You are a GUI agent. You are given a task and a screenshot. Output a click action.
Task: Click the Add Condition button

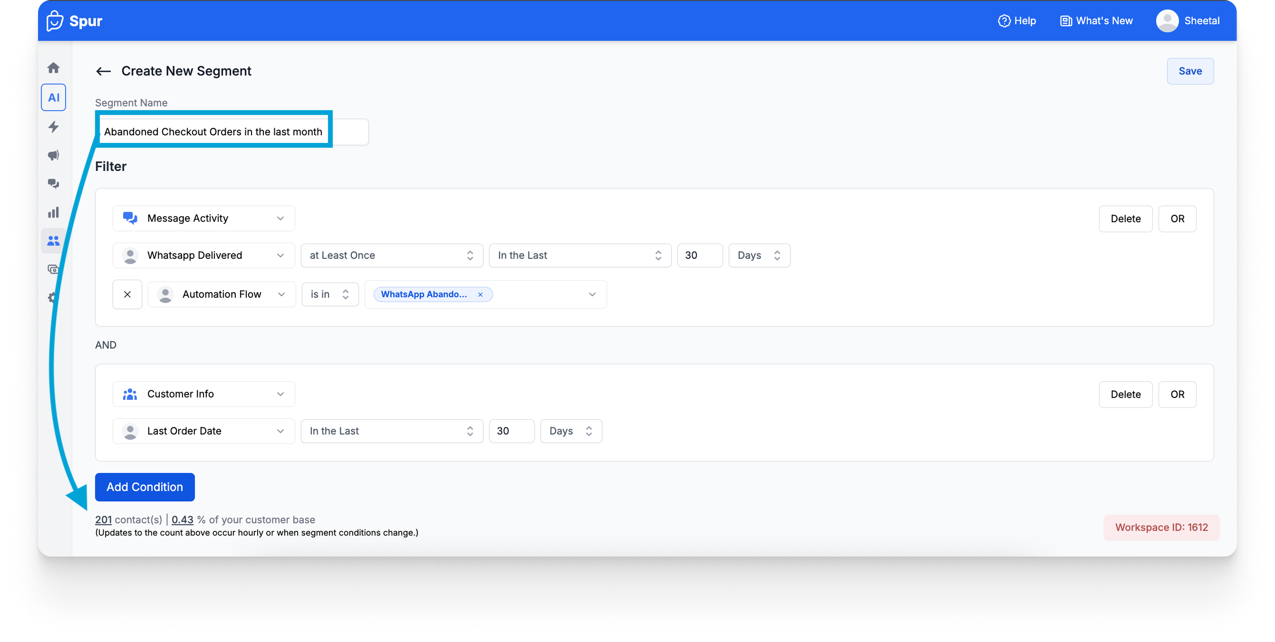click(x=145, y=487)
